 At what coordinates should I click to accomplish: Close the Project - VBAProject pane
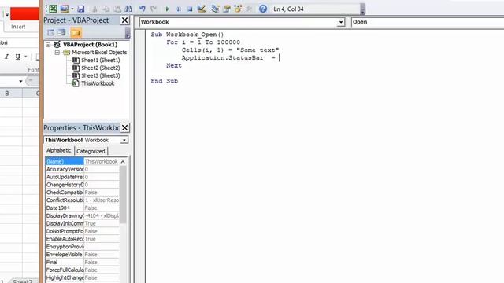coord(124,20)
